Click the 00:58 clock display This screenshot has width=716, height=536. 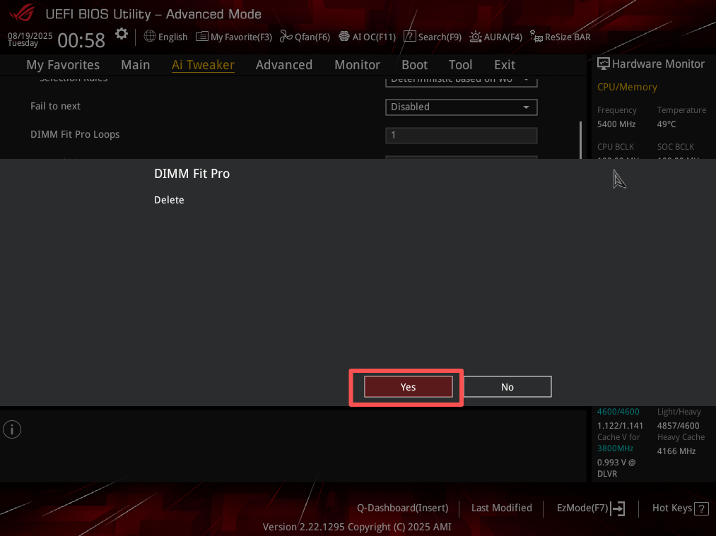point(81,40)
